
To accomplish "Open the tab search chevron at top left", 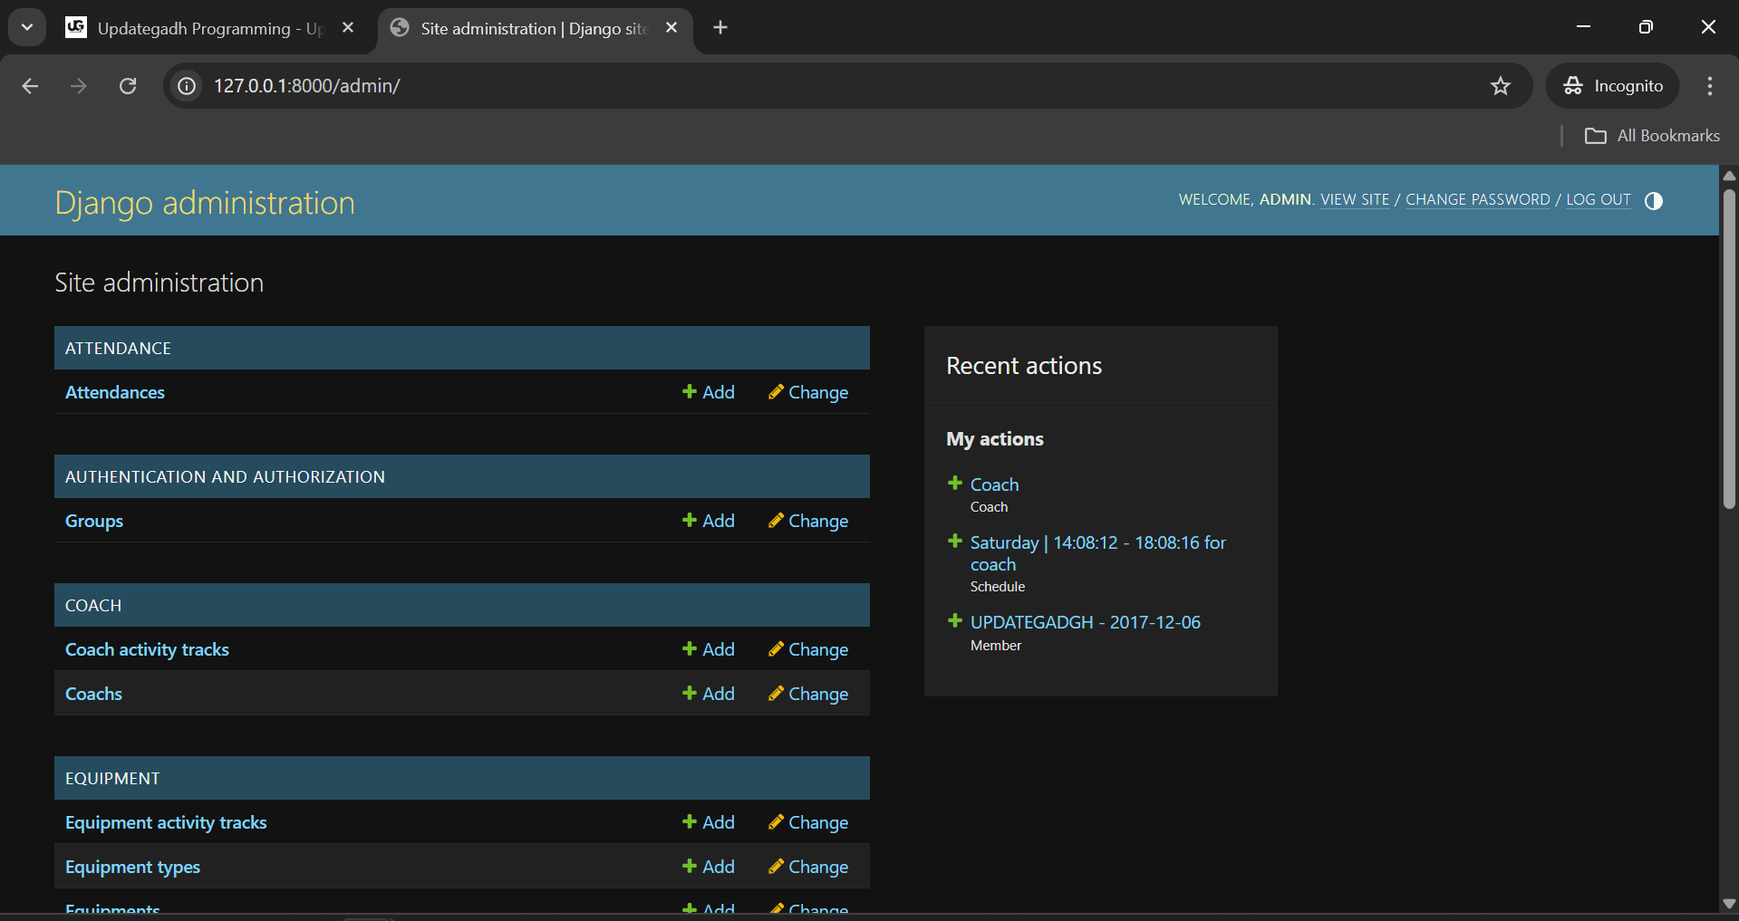I will click(26, 26).
